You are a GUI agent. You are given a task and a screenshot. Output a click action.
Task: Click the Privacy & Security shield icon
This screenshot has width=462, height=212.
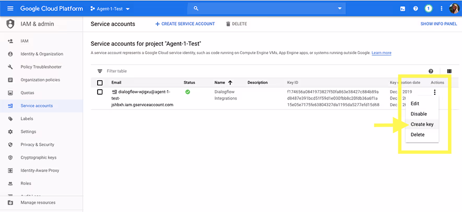click(x=10, y=145)
